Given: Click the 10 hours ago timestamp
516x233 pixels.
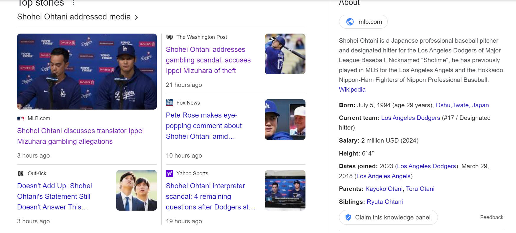Looking at the screenshot, I should [184, 156].
